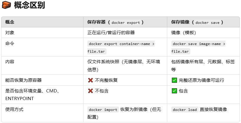Click the 使用方式 row label
This screenshot has width=241, height=123.
pyautogui.click(x=14, y=109)
